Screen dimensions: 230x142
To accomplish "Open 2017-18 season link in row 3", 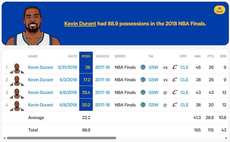I will pyautogui.click(x=102, y=93).
